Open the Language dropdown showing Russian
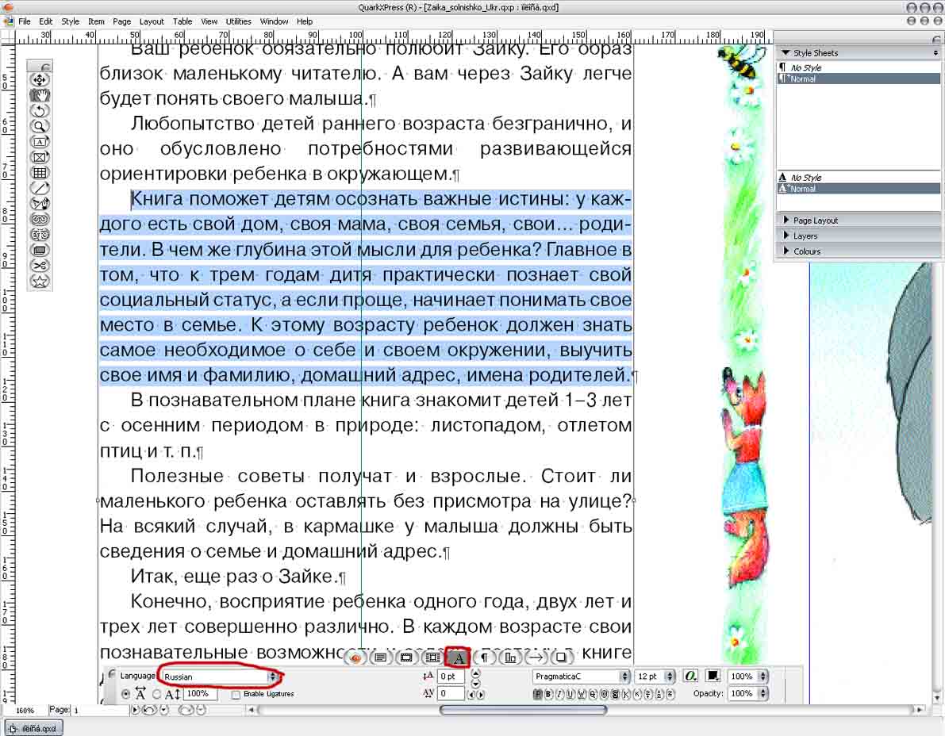Image resolution: width=945 pixels, height=736 pixels. (219, 677)
